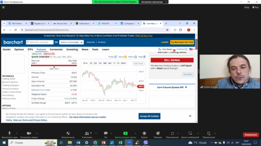This screenshot has height=146, width=261.
Task: Start recording in Zoom
Action: 144,133
